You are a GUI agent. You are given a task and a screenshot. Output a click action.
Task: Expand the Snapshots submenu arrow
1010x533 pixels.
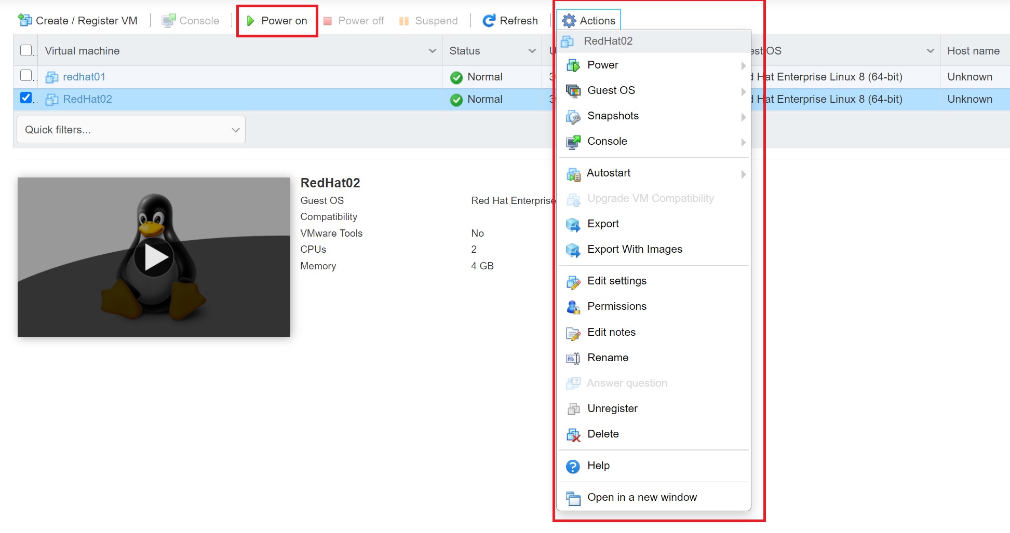pos(743,117)
